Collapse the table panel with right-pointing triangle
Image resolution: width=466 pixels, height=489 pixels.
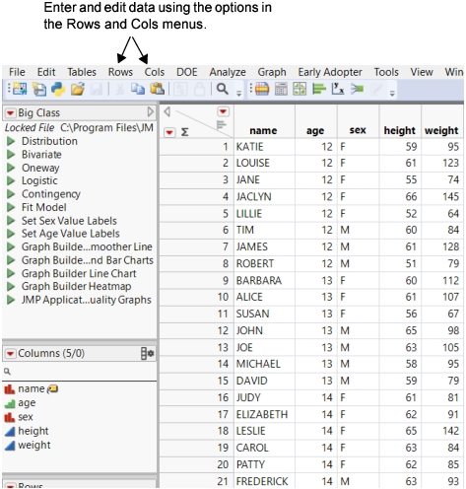150,112
